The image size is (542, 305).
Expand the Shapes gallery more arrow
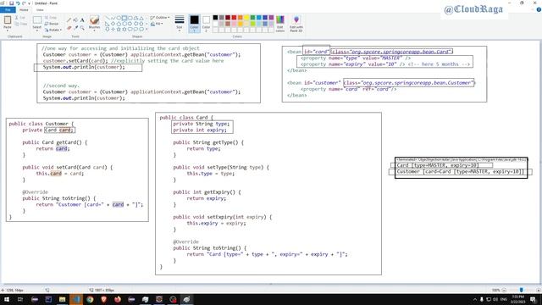point(147,30)
